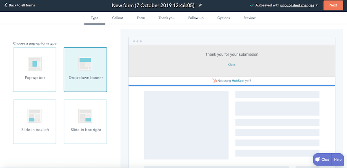Click 'Choose a pop-up form type' heading
This screenshot has width=347, height=168.
point(35,44)
